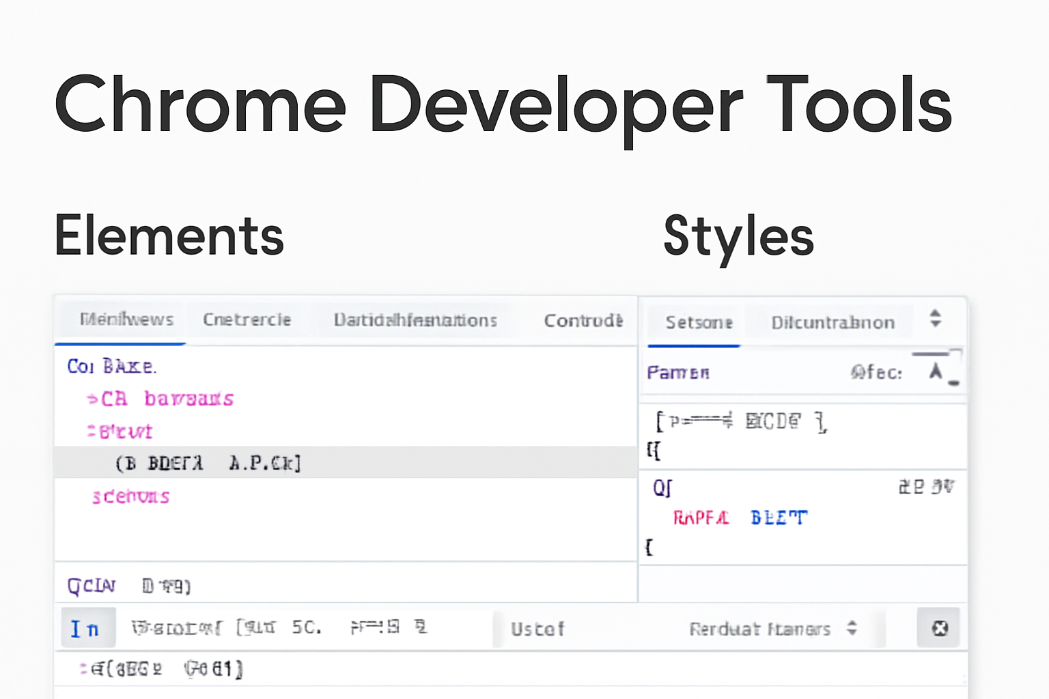Select the 'Coı BAᴋe.' root row
This screenshot has width=1049, height=699.
point(112,367)
